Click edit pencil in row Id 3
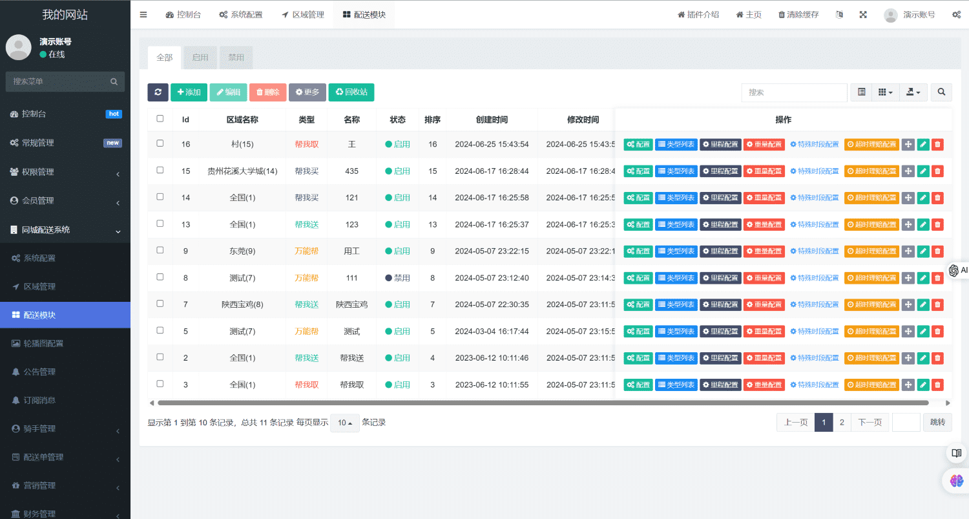 point(923,385)
